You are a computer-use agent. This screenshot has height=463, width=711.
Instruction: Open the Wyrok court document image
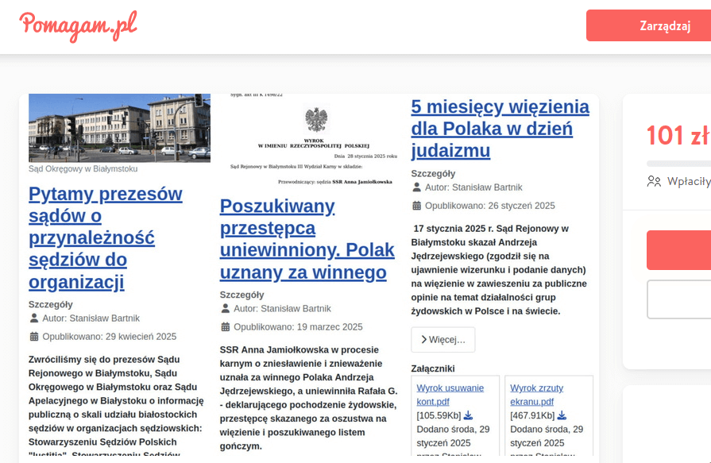click(311, 139)
